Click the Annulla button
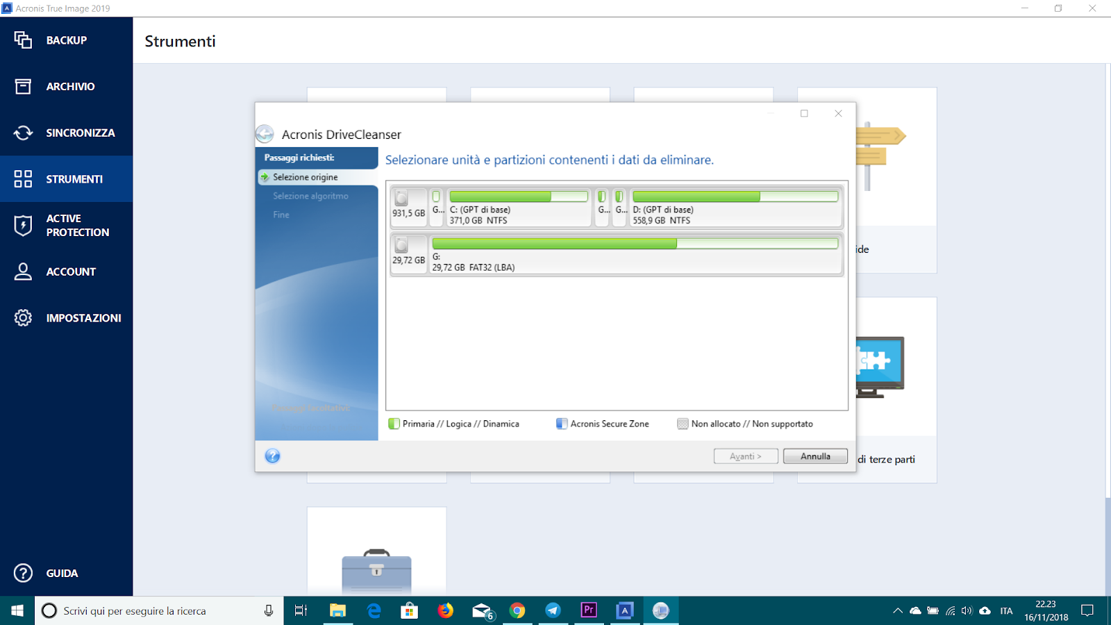The image size is (1111, 625). pyautogui.click(x=815, y=456)
